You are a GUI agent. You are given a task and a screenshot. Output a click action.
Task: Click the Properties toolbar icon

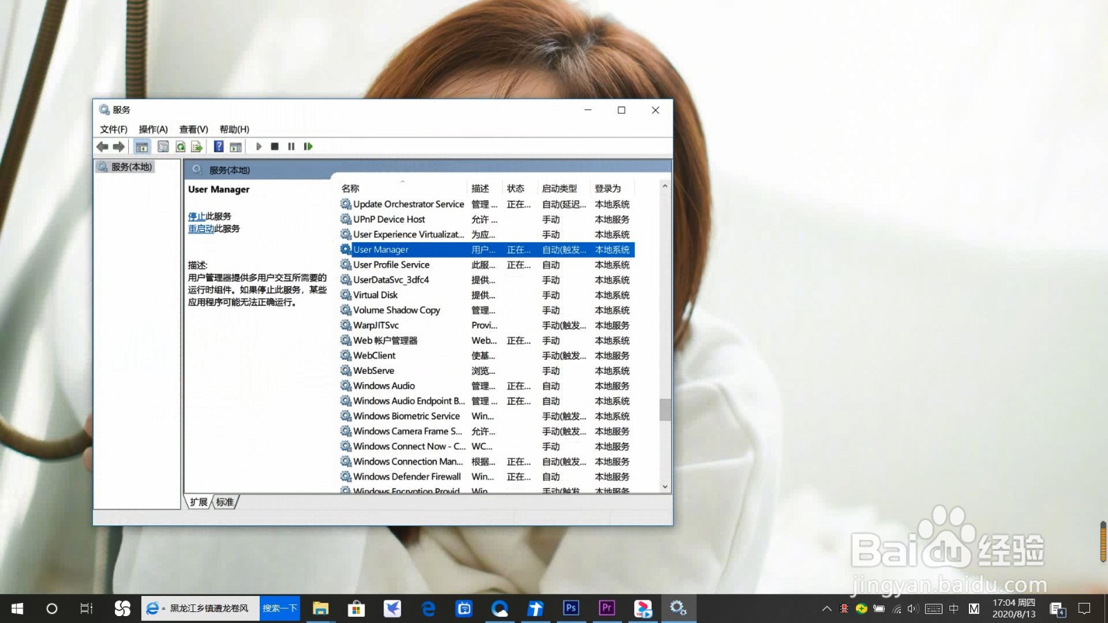(x=163, y=146)
